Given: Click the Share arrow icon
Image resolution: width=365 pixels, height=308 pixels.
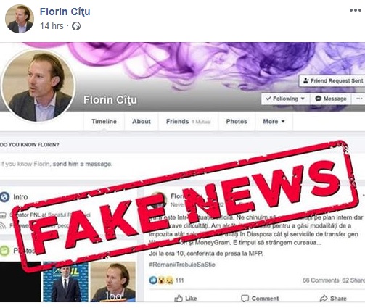Looking at the screenshot, I should tap(324, 299).
